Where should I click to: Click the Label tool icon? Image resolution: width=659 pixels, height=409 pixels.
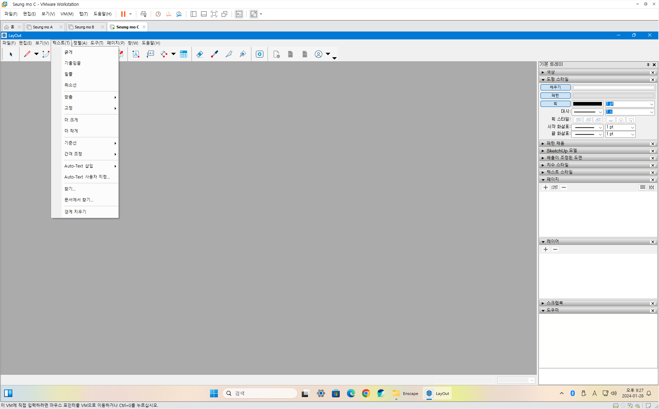pyautogui.click(x=150, y=54)
